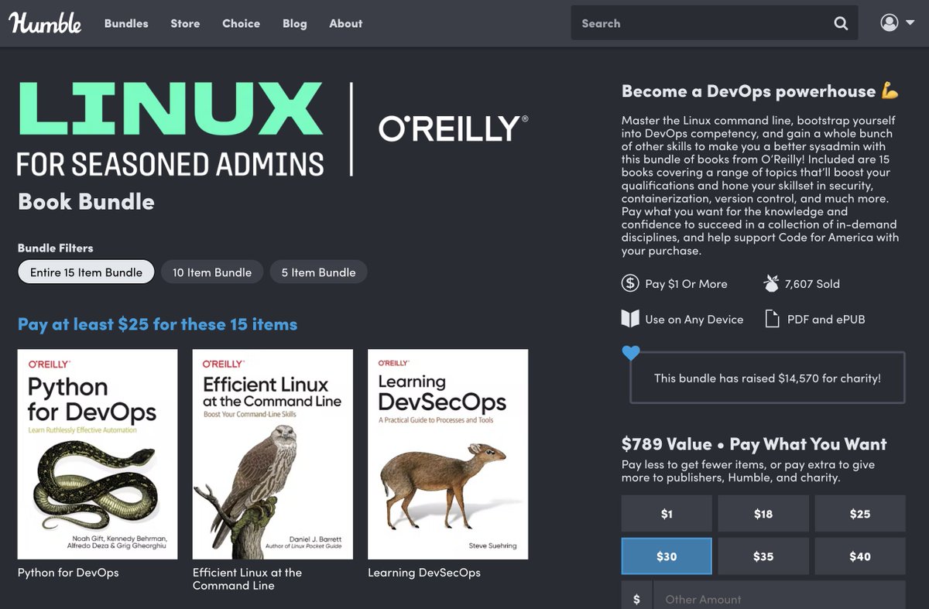Image resolution: width=929 pixels, height=609 pixels.
Task: Focus the Search field
Action: 701,23
